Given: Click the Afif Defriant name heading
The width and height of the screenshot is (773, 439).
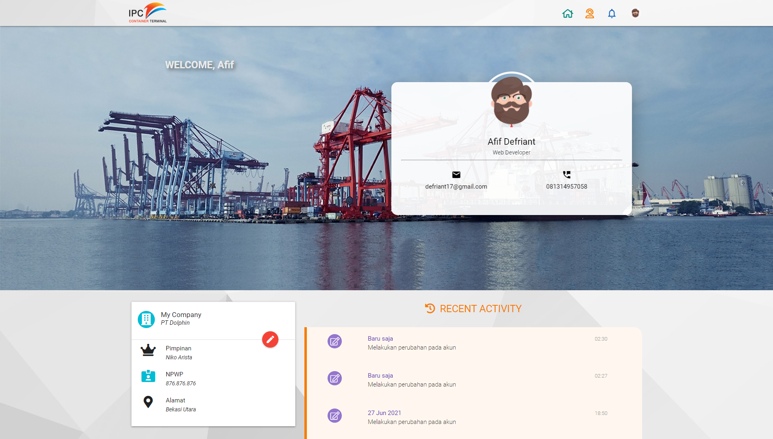Looking at the screenshot, I should 511,141.
